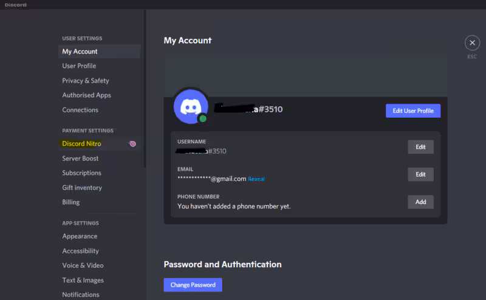The width and height of the screenshot is (486, 300).
Task: Click the green online status indicator
Action: click(203, 118)
